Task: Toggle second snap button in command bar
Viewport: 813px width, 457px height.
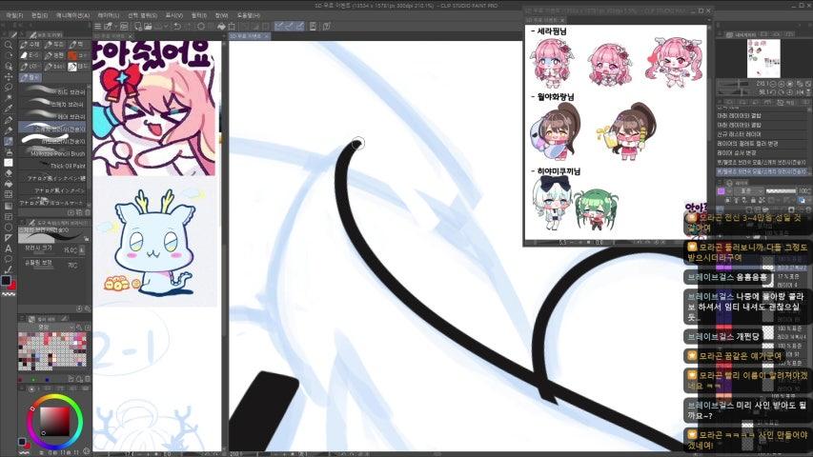Action: click(x=290, y=27)
